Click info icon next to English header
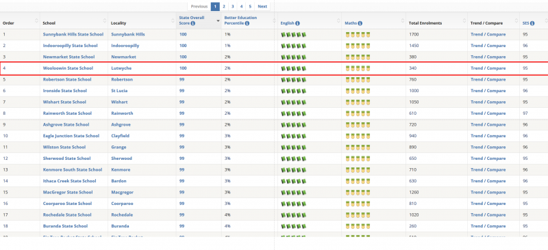 click(x=297, y=23)
